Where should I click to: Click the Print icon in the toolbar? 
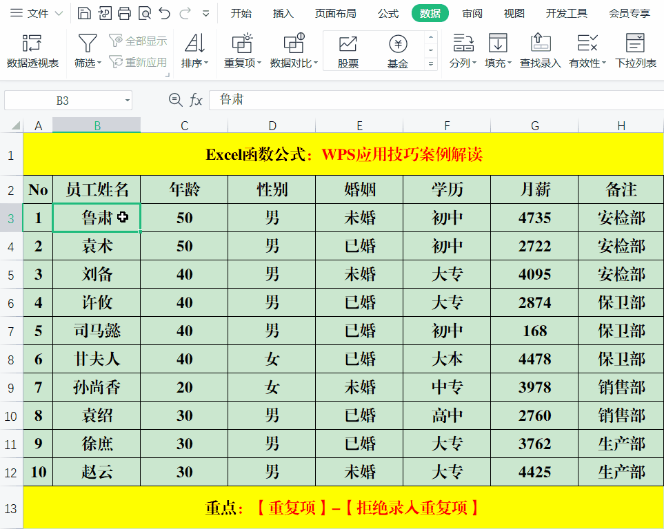pyautogui.click(x=124, y=13)
